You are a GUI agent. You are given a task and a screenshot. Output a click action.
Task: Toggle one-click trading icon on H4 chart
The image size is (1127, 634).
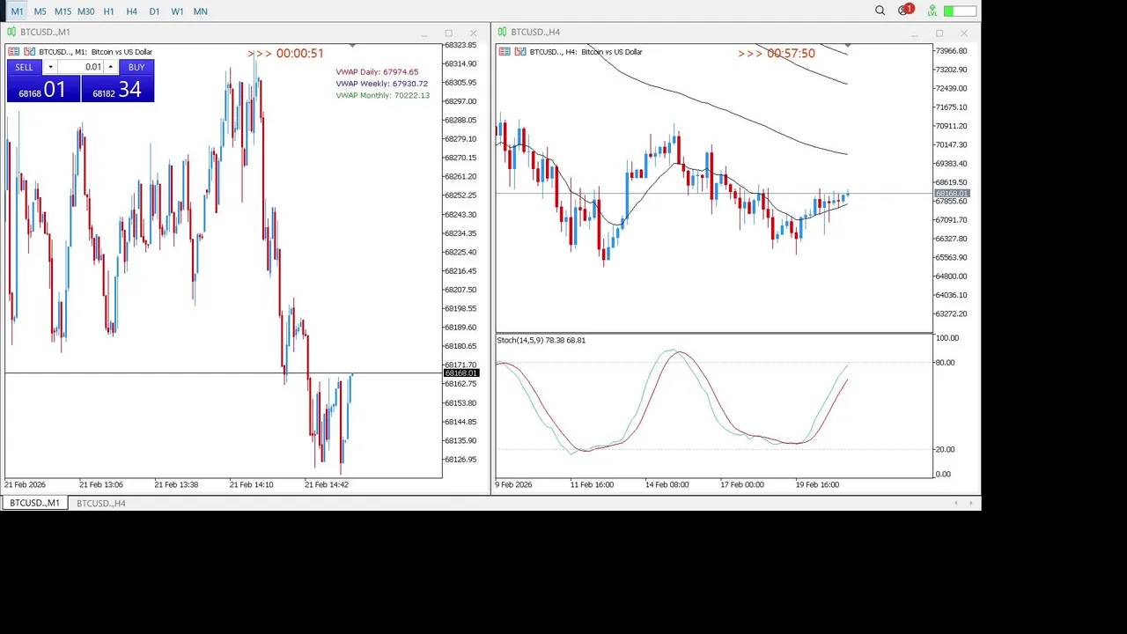point(519,52)
